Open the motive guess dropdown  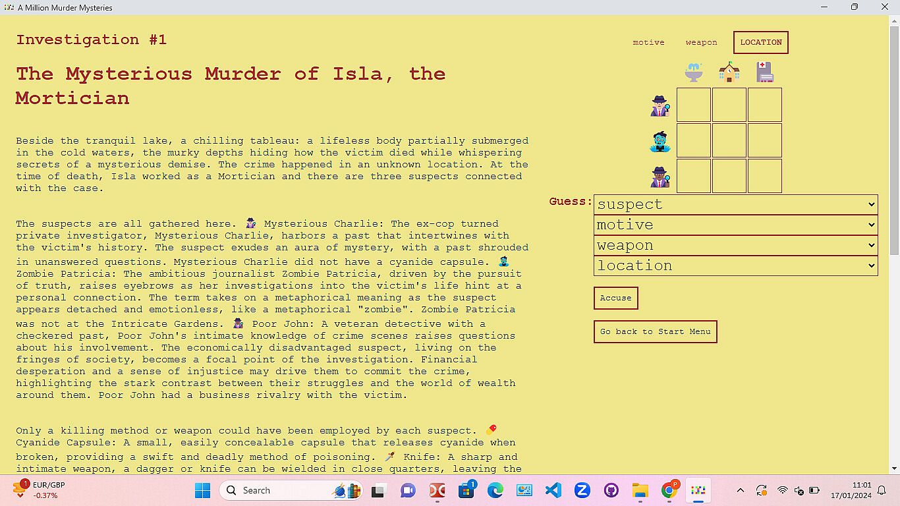[736, 225]
